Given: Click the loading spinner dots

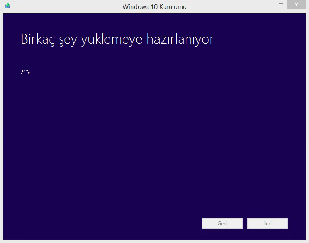Looking at the screenshot, I should (x=25, y=72).
